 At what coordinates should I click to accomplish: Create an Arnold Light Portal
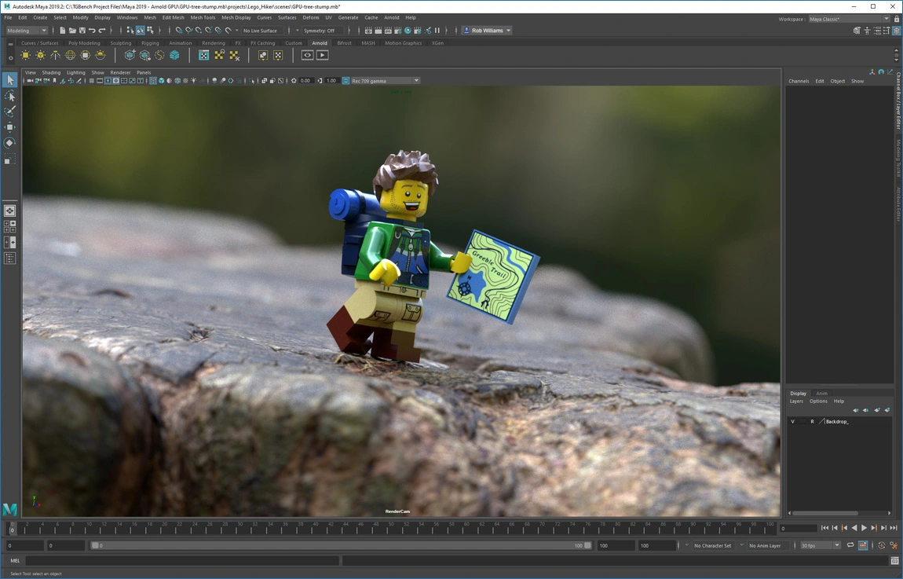(x=86, y=55)
